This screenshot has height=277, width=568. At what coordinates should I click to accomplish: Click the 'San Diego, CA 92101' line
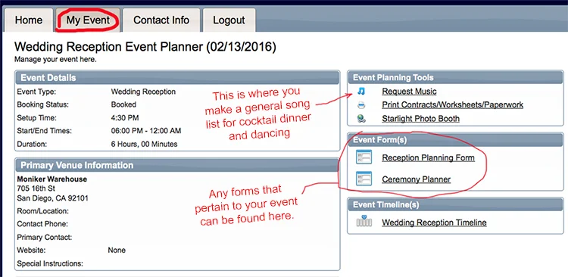click(x=52, y=198)
